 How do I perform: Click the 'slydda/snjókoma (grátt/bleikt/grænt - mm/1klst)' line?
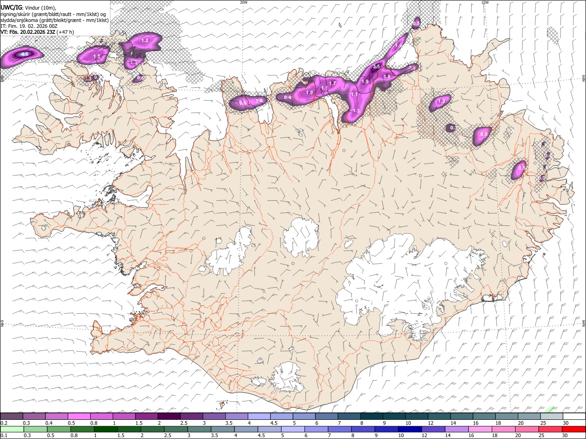54,20
